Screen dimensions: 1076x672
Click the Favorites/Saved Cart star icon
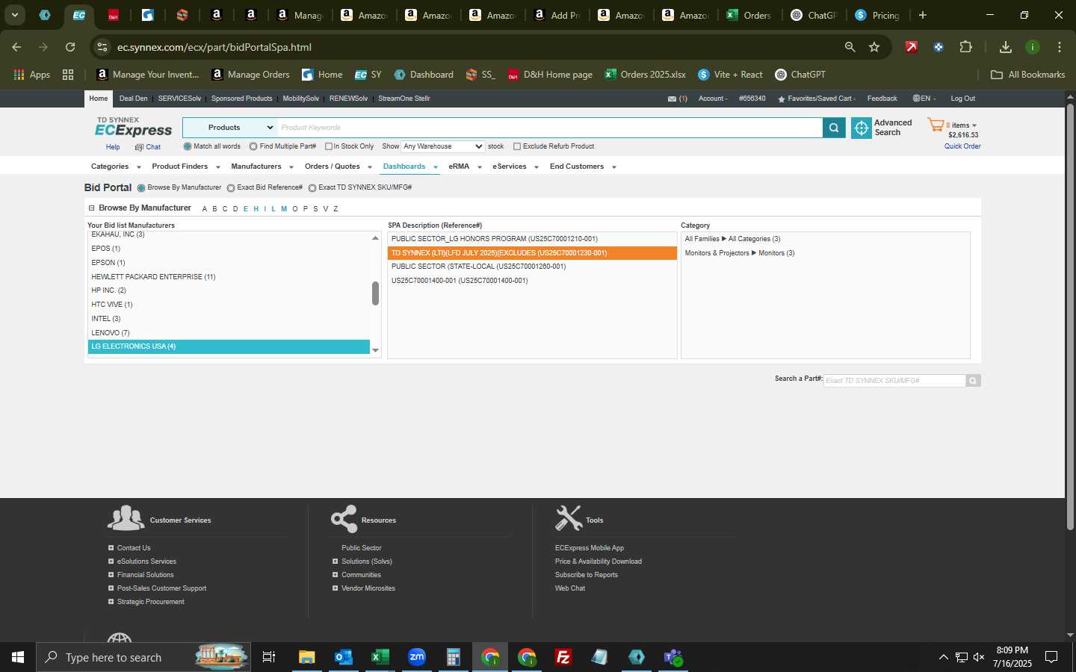click(x=781, y=99)
